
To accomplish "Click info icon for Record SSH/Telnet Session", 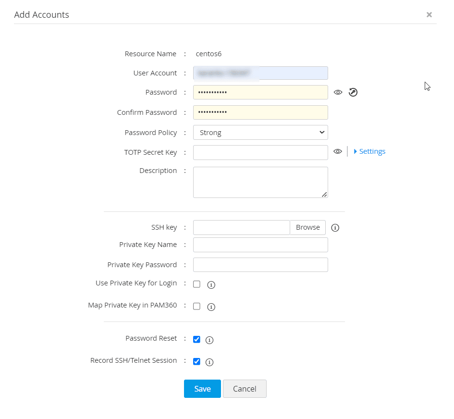I will coord(209,362).
